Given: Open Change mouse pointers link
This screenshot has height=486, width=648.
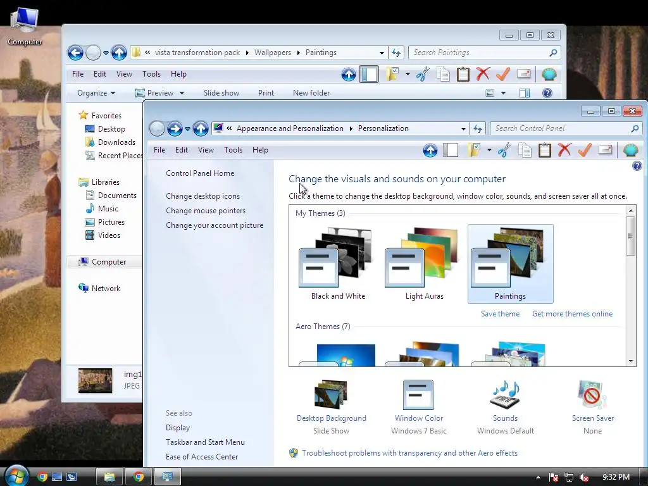Looking at the screenshot, I should 206,210.
